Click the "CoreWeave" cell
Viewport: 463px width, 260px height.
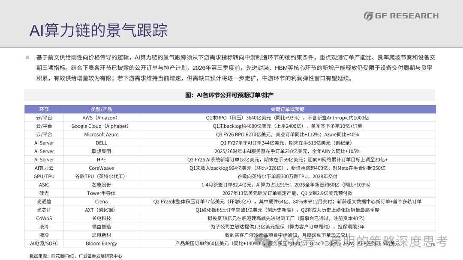pos(101,168)
